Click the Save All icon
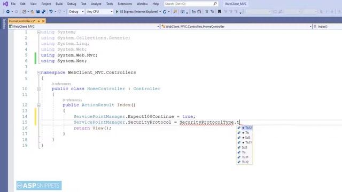The height and width of the screenshot is (192, 342). coord(43,12)
